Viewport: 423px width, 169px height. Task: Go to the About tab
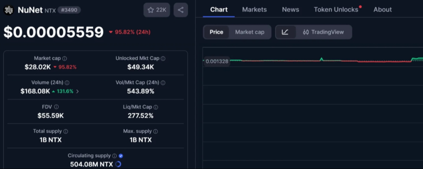click(x=383, y=10)
